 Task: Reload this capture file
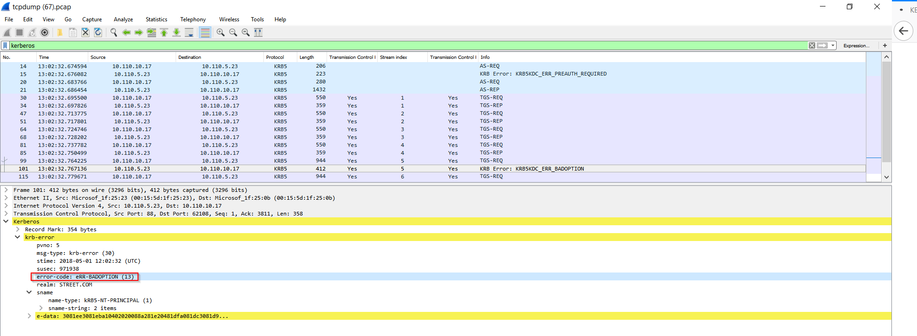pyautogui.click(x=98, y=32)
